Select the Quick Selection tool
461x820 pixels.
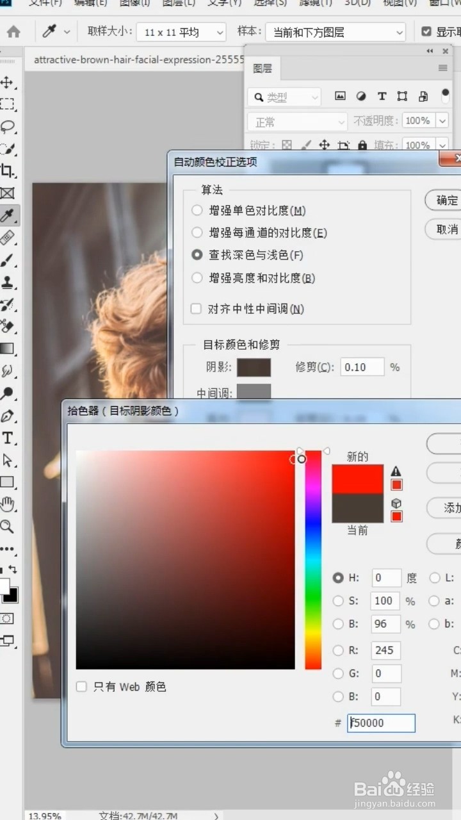click(8, 149)
